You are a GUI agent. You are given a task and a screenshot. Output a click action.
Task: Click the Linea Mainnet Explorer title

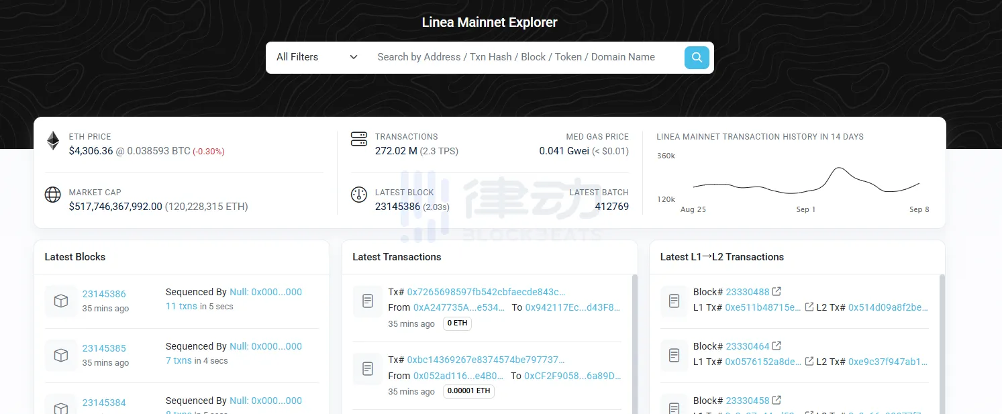point(489,22)
